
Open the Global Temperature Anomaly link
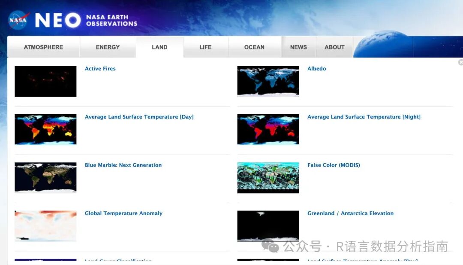click(123, 213)
